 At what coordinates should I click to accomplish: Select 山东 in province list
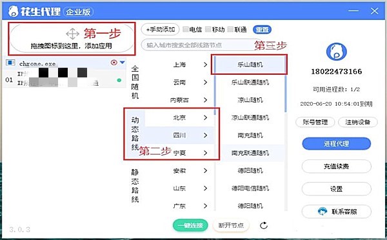pos(179,188)
